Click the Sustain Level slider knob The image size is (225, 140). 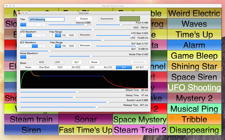click(108, 102)
